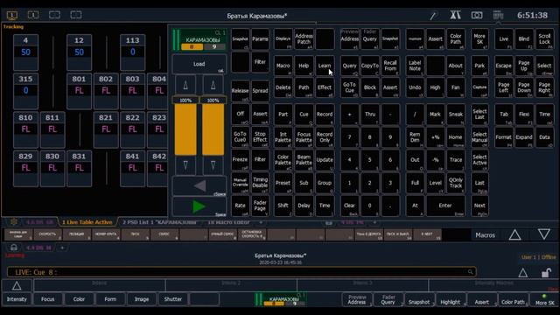Image resolution: width=560 pixels, height=315 pixels.
Task: Click the up arrow above the right fader
Action: (213, 85)
